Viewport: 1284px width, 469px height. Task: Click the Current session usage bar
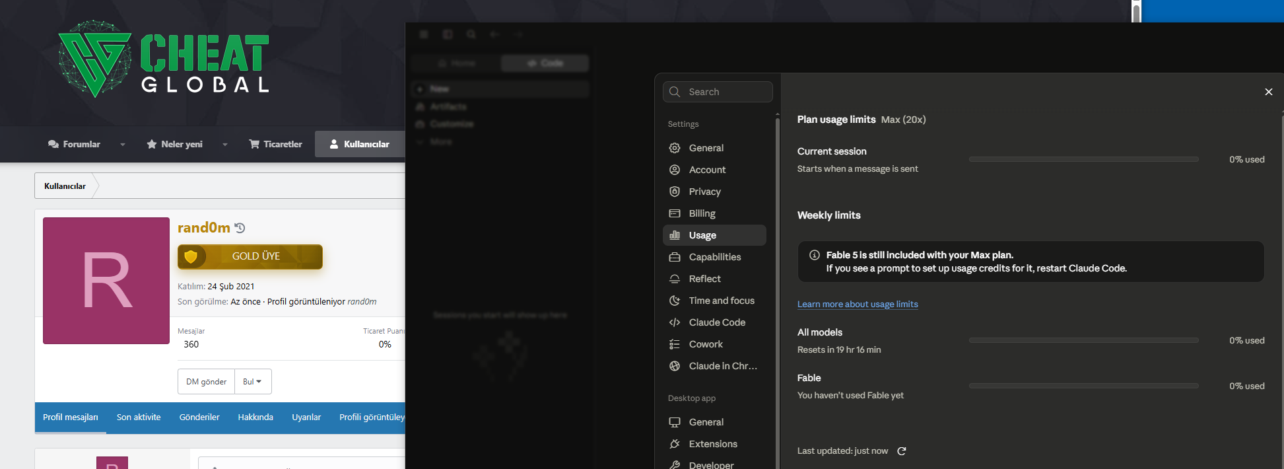tap(1083, 159)
